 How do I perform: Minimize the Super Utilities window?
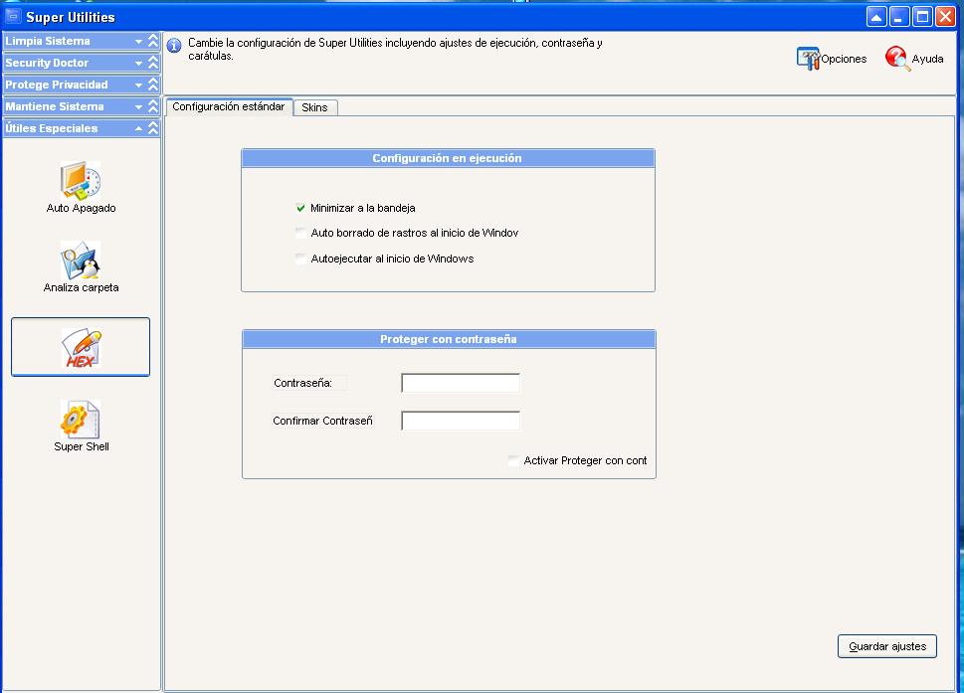[x=899, y=17]
